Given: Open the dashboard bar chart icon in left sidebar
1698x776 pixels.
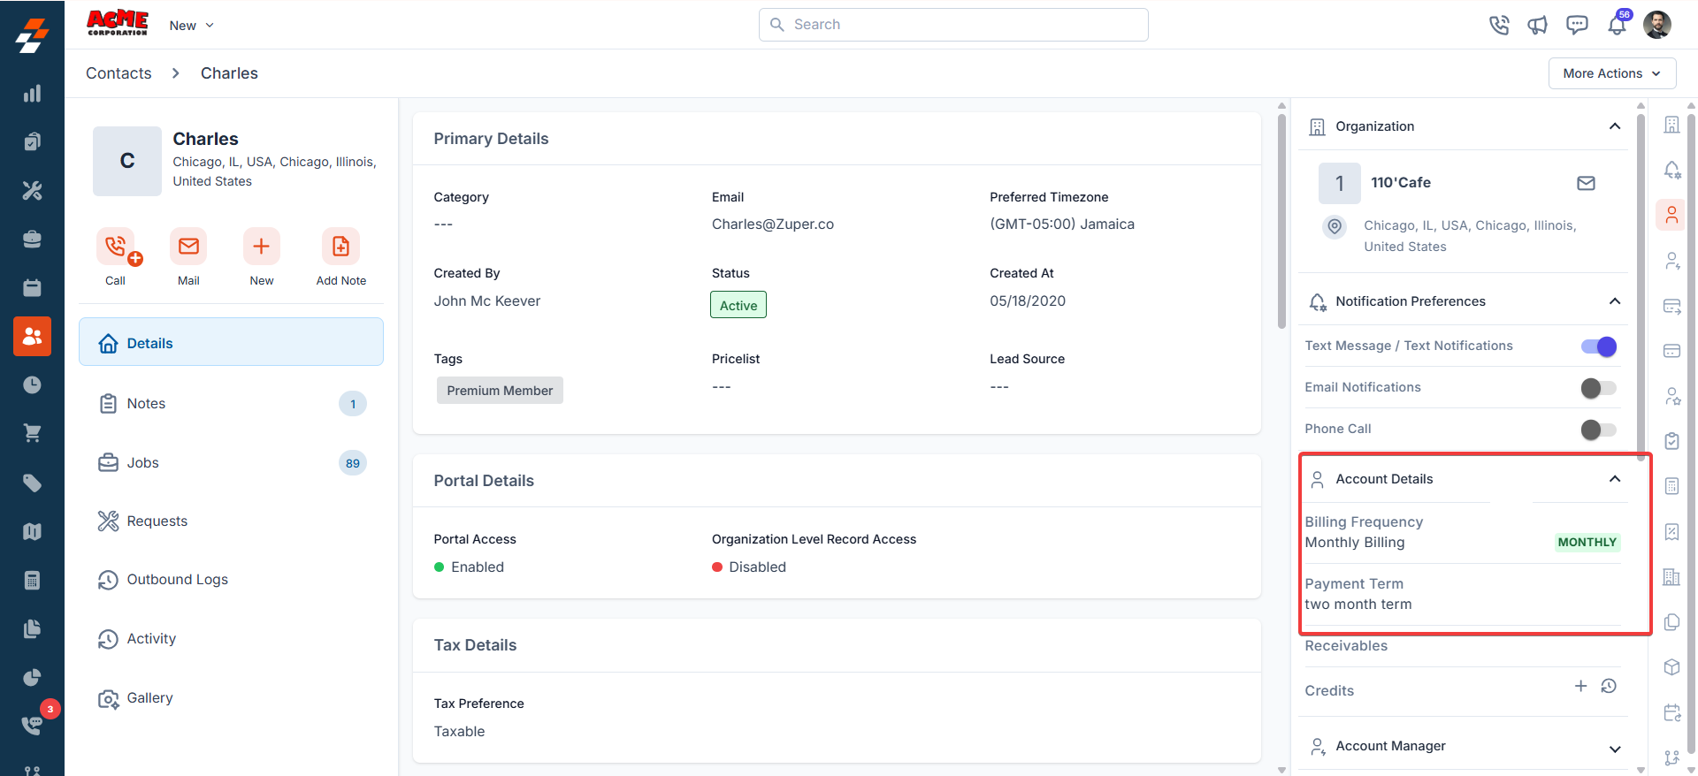Looking at the screenshot, I should (32, 94).
